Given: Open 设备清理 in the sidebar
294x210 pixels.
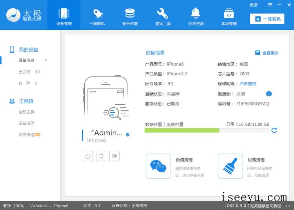Looking at the screenshot, I should pos(26,123).
